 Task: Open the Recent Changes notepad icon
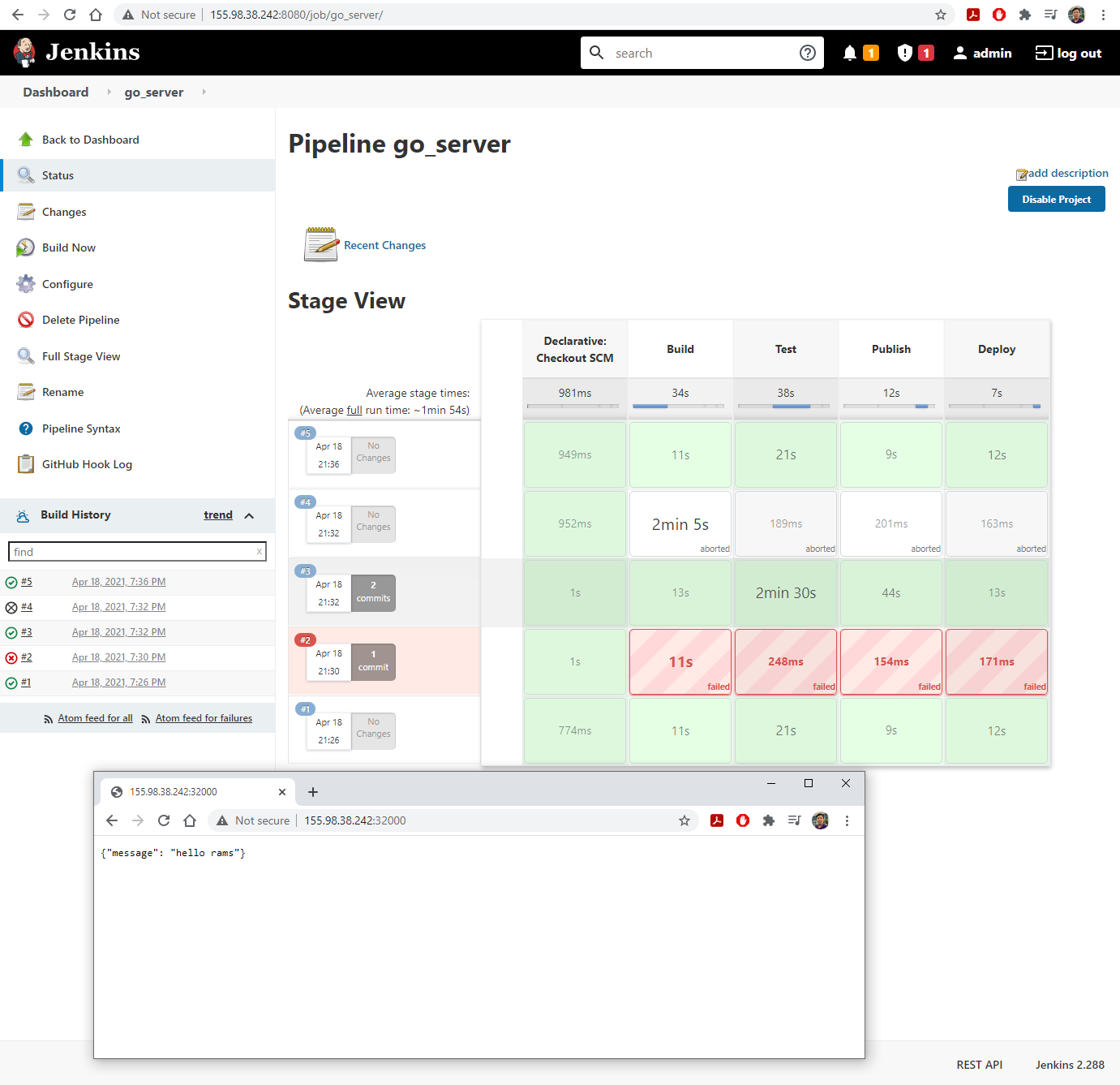coord(321,244)
